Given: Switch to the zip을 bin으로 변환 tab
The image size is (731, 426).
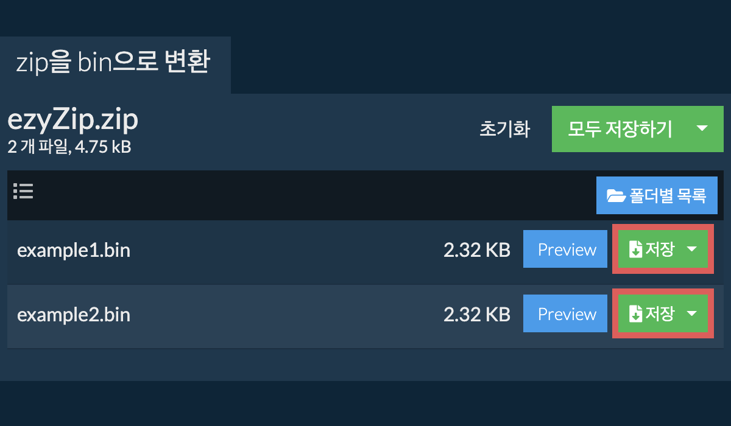Looking at the screenshot, I should [113, 63].
